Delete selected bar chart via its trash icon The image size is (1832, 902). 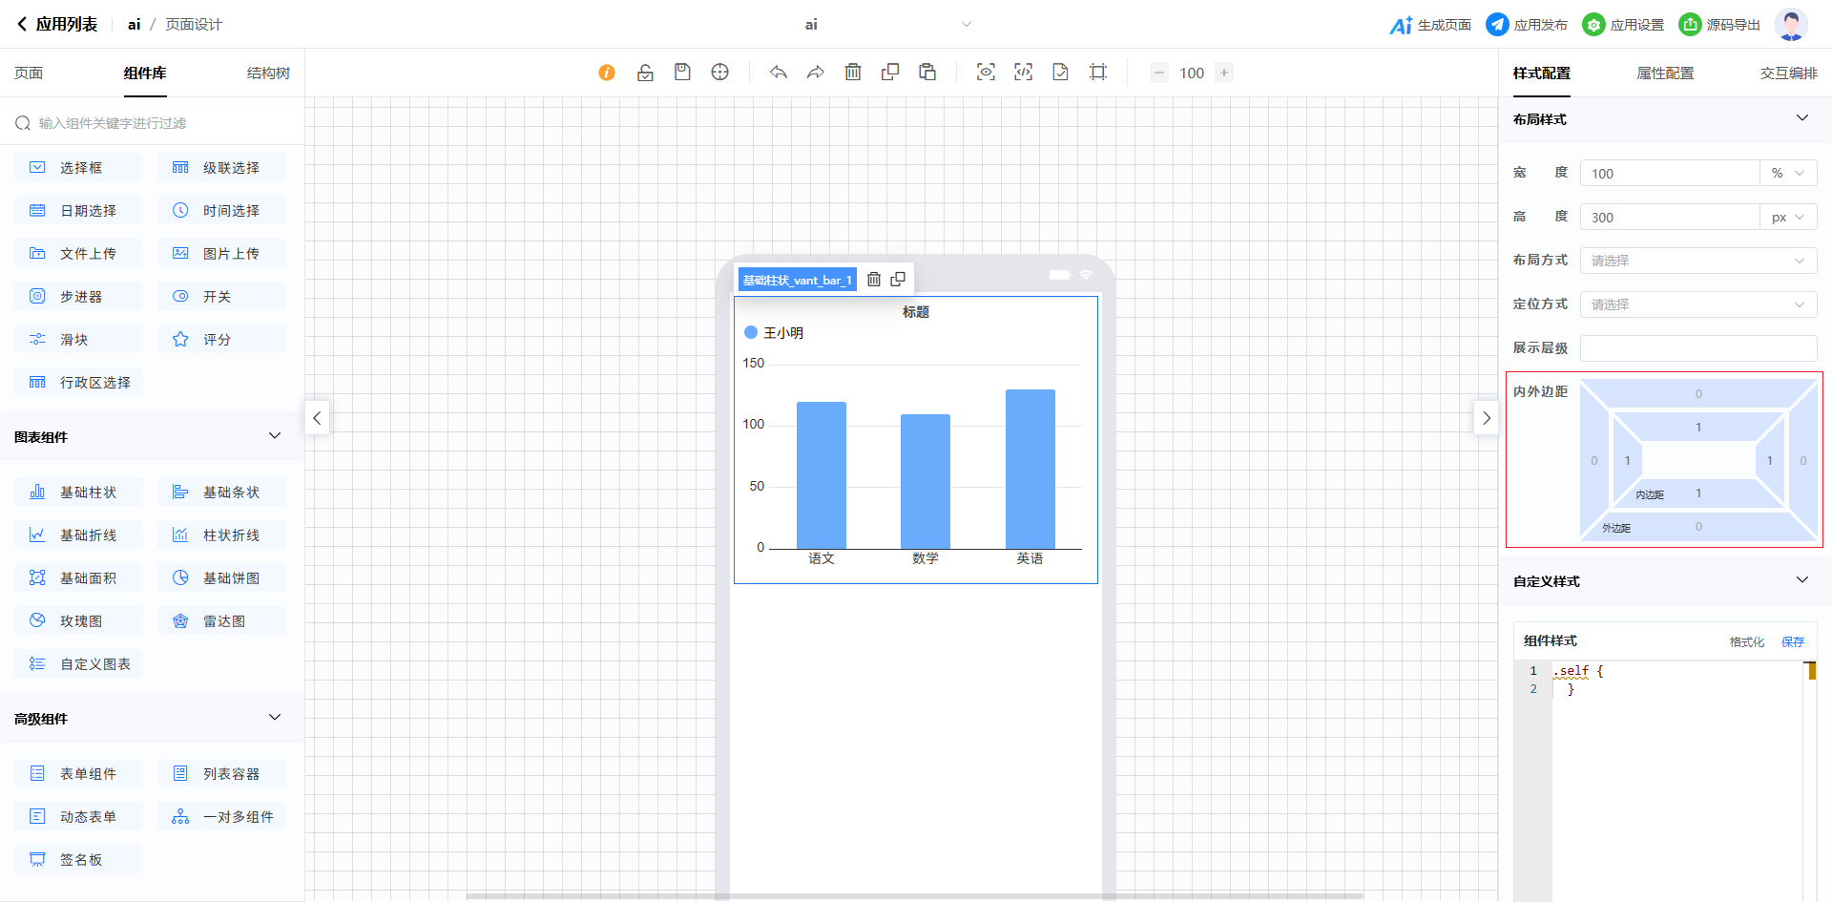874,280
